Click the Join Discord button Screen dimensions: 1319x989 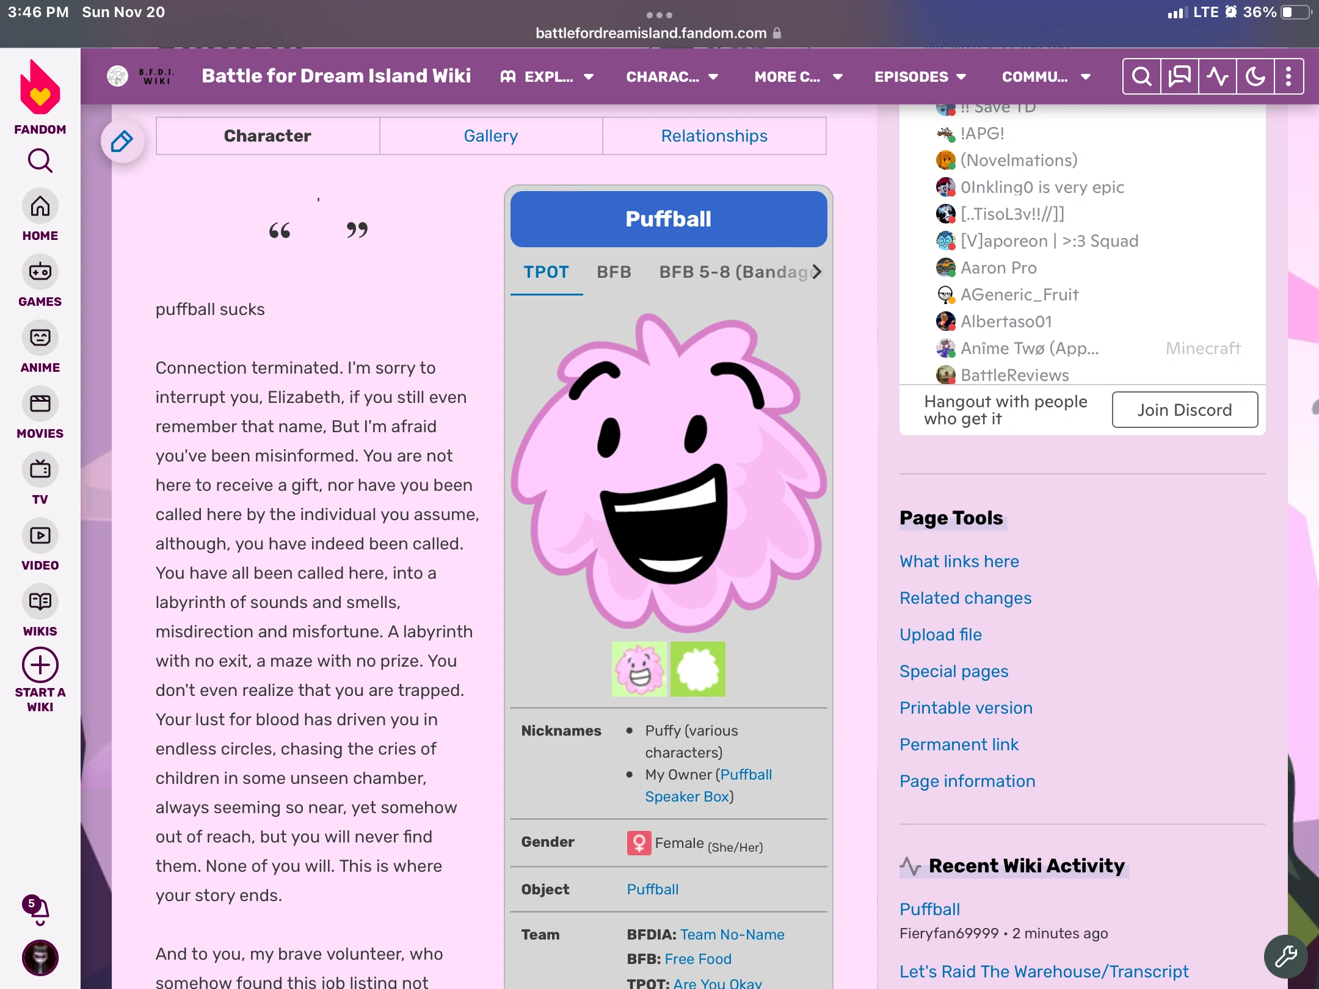[1184, 410]
